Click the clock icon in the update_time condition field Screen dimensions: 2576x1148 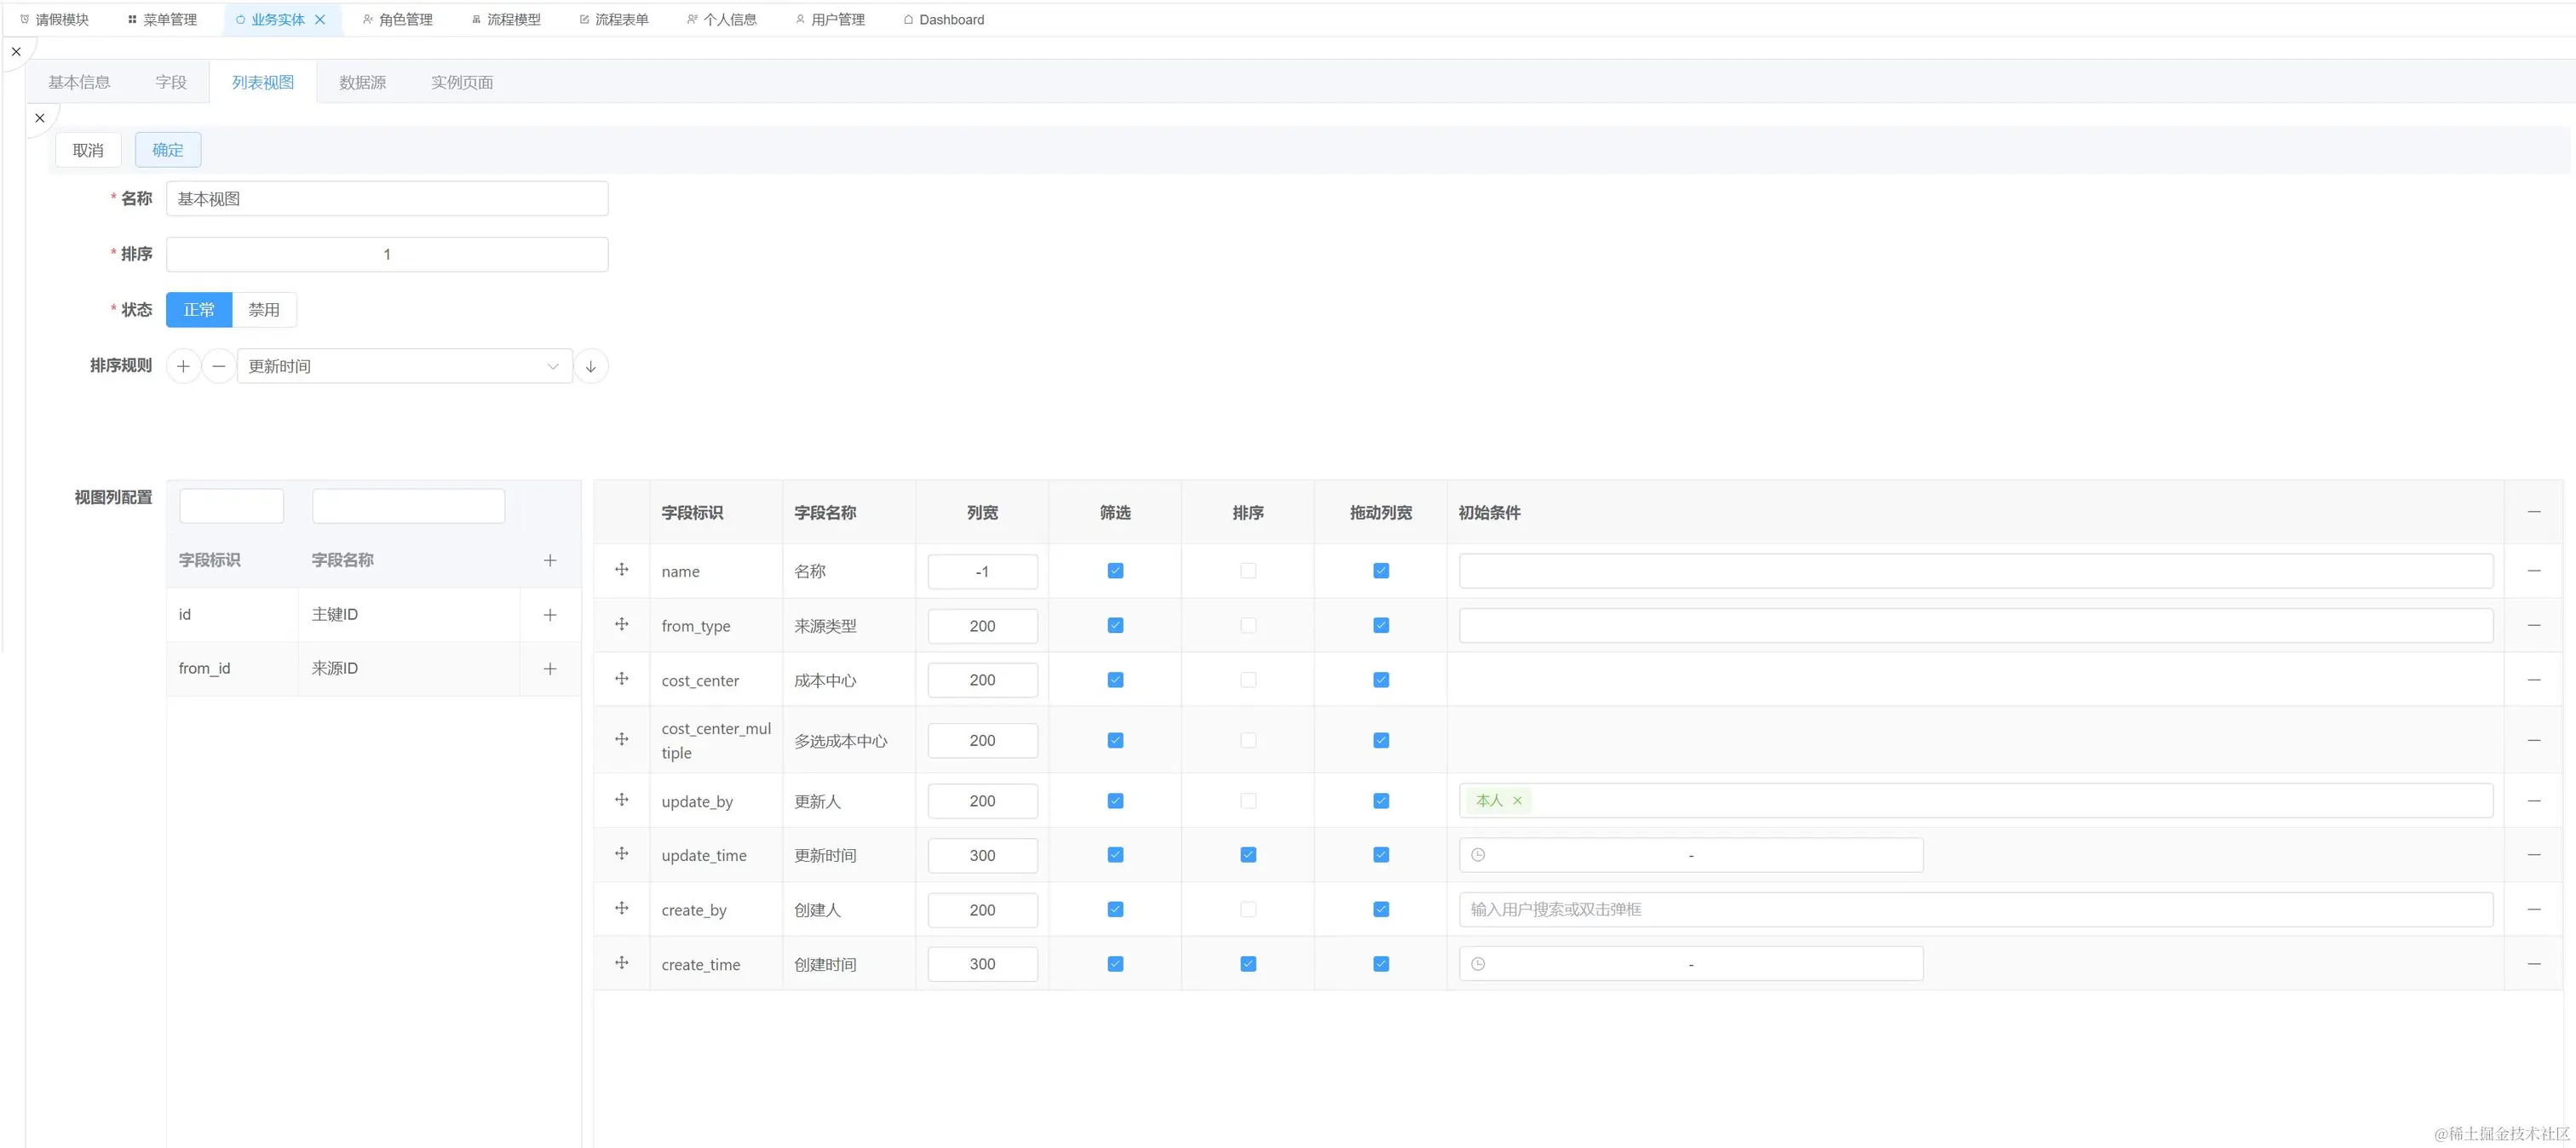click(x=1478, y=855)
